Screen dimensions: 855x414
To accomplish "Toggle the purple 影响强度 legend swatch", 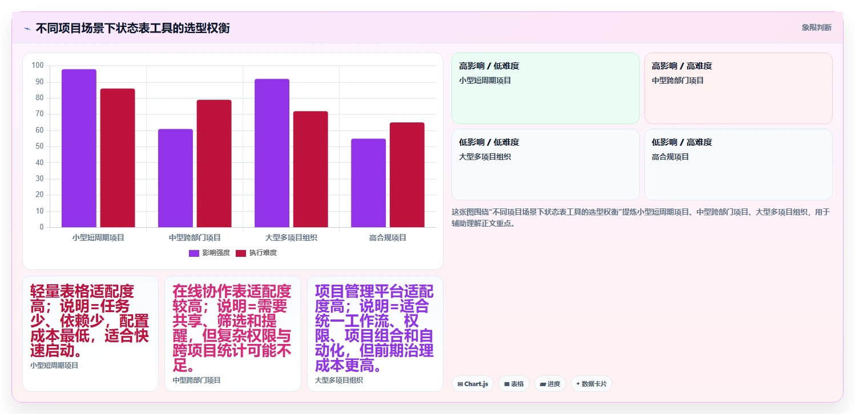I will (x=194, y=253).
